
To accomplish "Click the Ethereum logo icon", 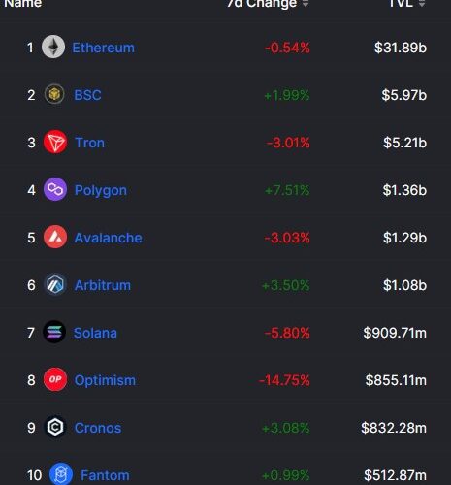I will (53, 47).
